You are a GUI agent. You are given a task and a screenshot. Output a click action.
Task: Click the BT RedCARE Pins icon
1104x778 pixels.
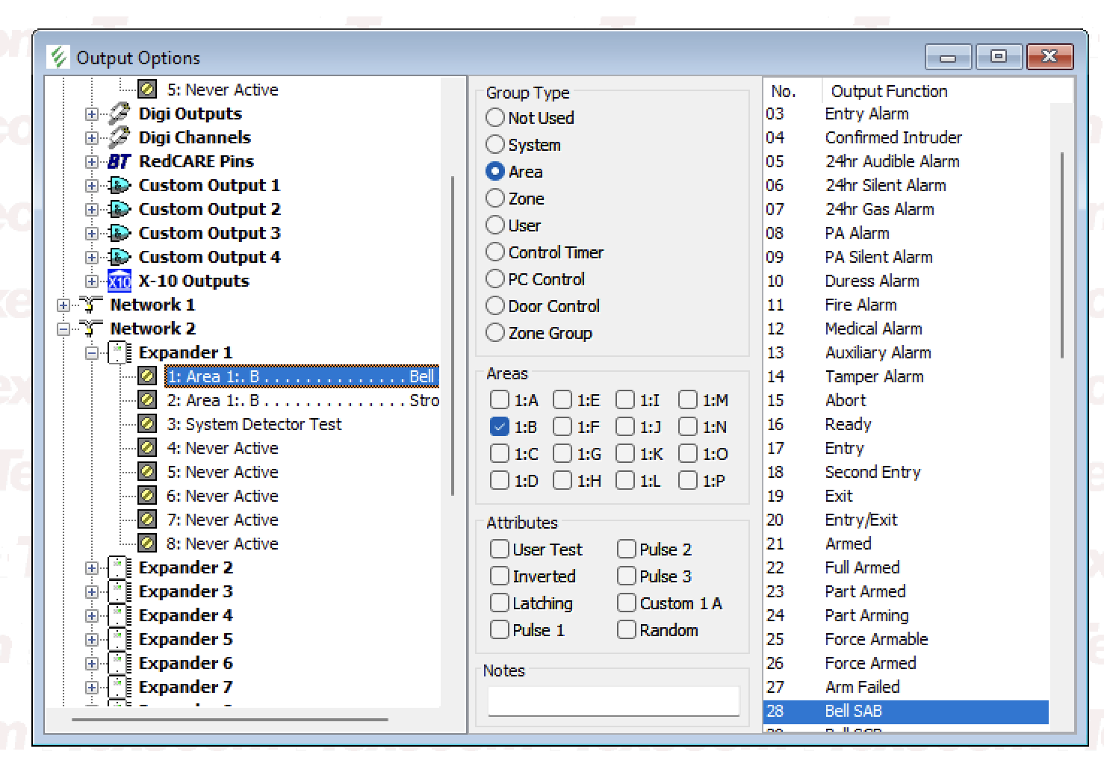[119, 161]
